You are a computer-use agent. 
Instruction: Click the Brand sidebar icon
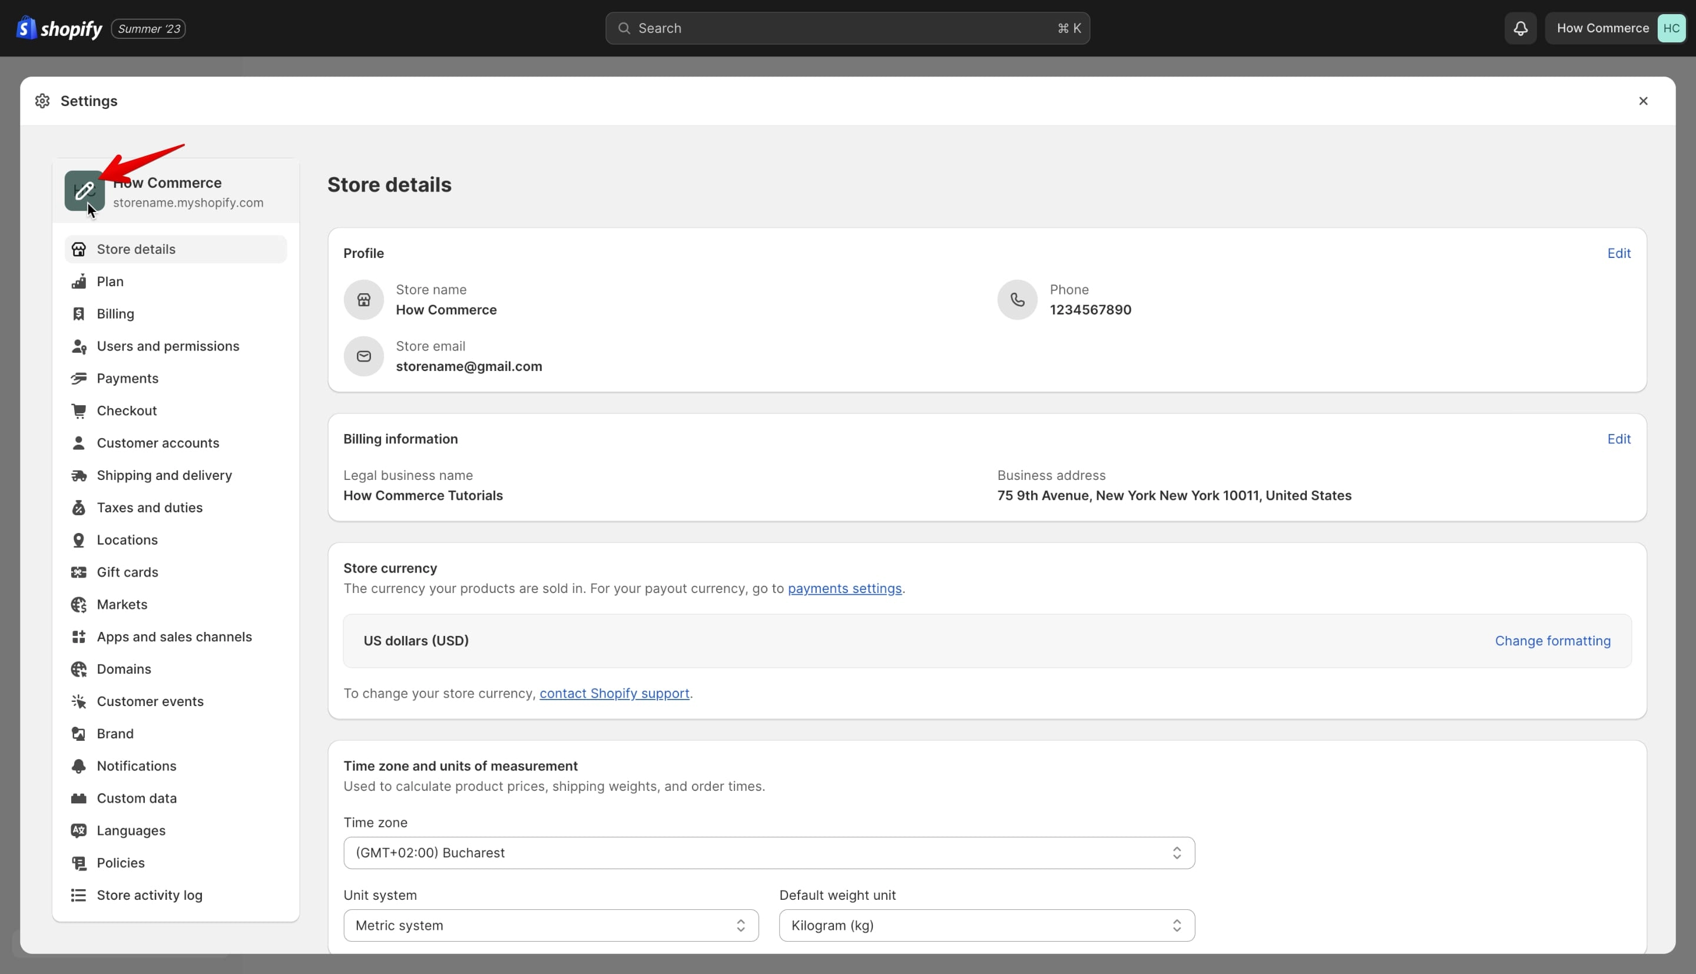(x=79, y=734)
